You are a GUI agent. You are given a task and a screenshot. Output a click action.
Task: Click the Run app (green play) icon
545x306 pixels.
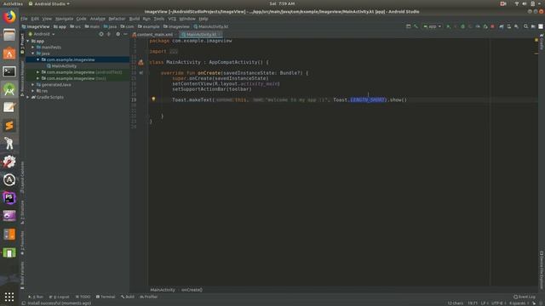[448, 26]
